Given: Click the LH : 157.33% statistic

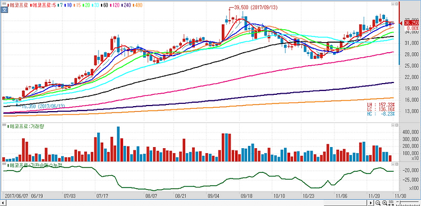Looking at the screenshot, I should point(381,104).
